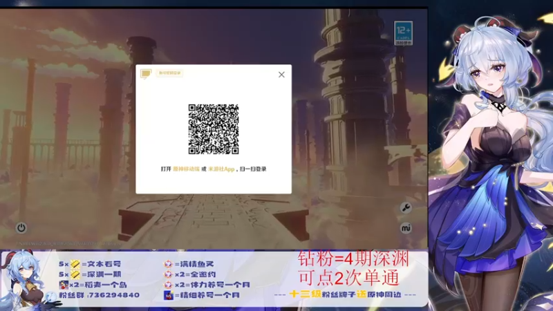
Task: Click the 深渊一期 overlay text
Action: coord(104,274)
